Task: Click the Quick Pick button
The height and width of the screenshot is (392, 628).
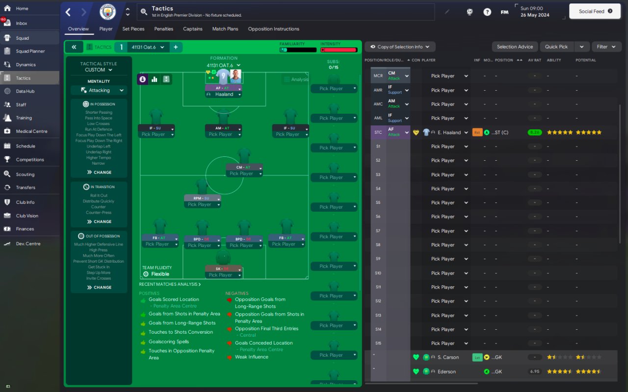Action: pyautogui.click(x=556, y=47)
